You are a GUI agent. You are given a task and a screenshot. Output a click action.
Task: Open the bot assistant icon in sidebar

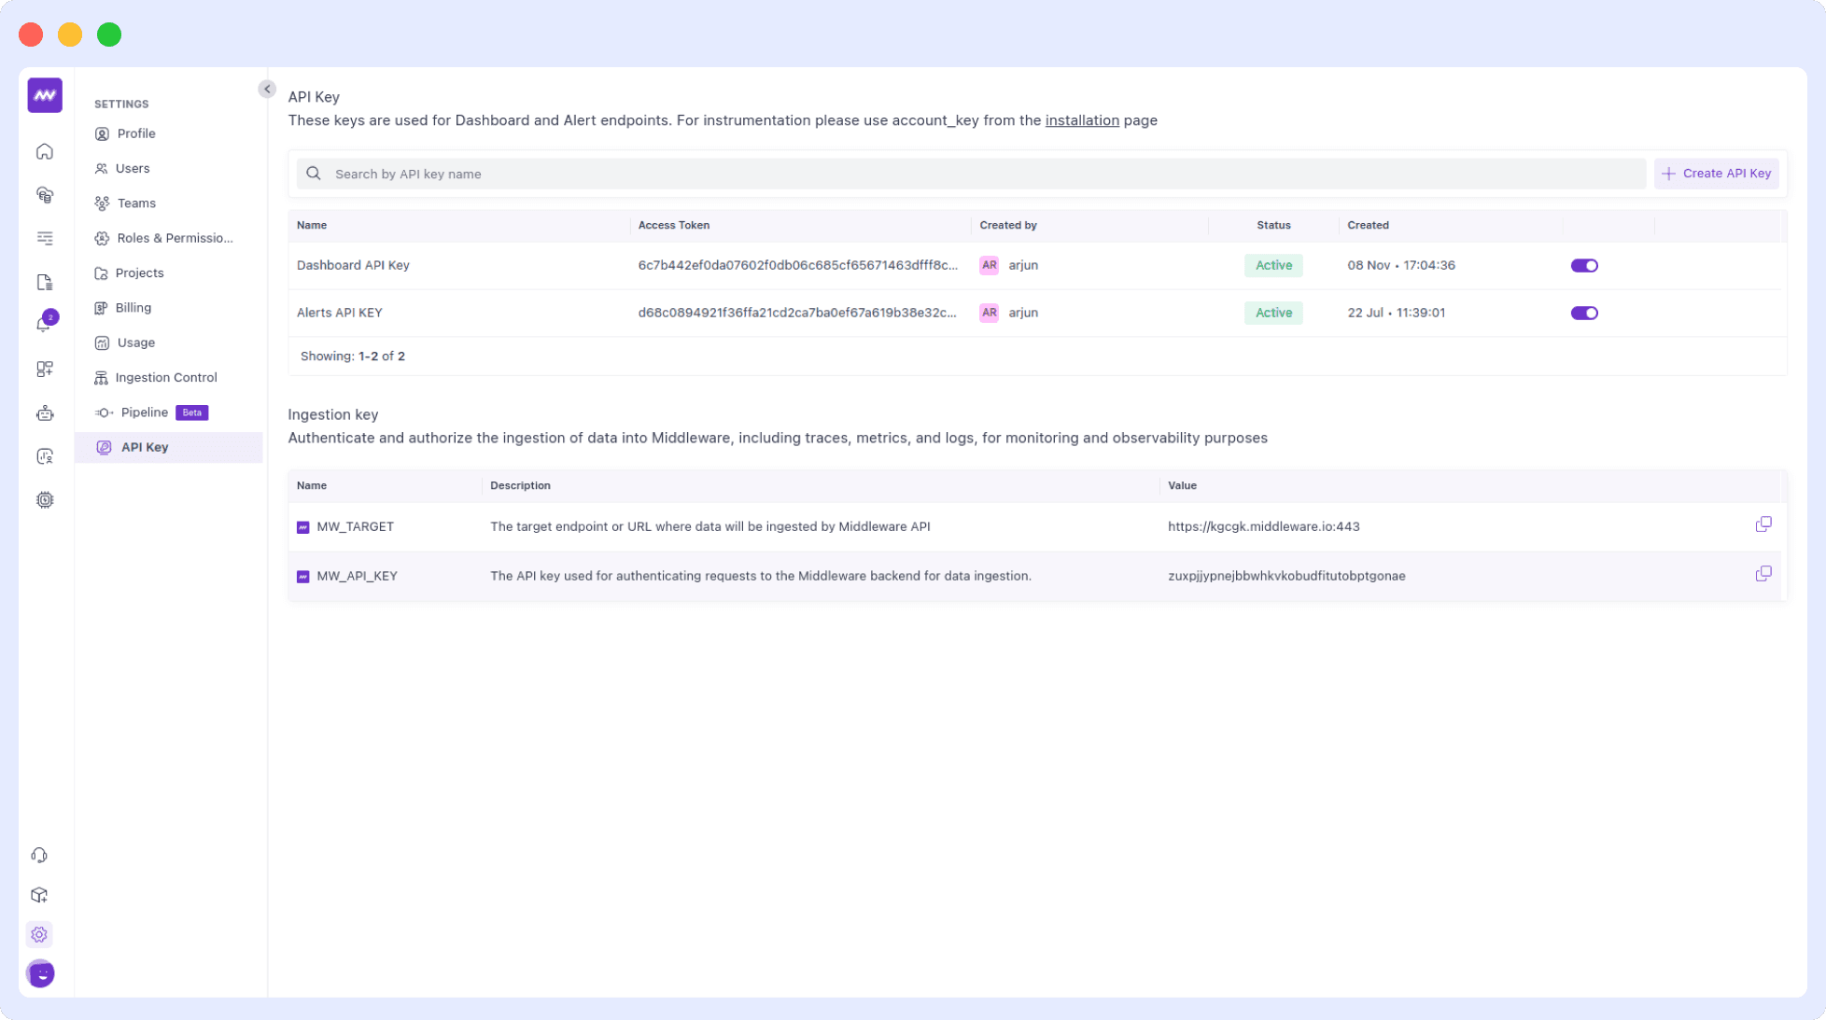coord(44,412)
